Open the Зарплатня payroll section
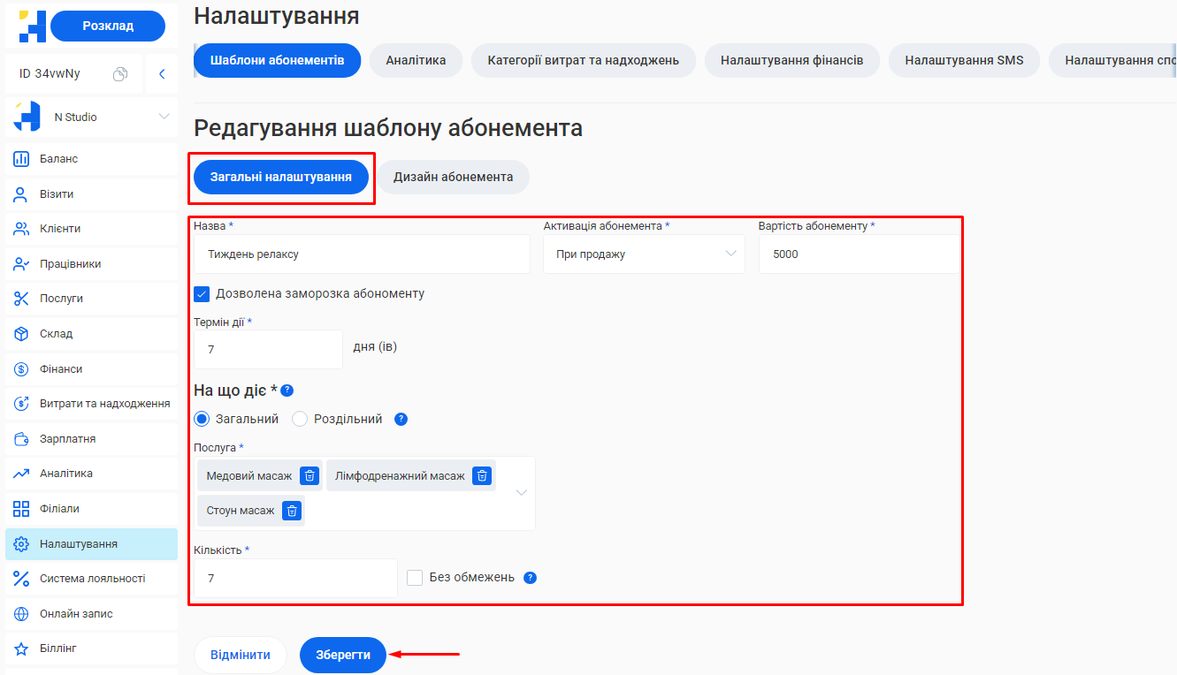1177x675 pixels. (71, 438)
